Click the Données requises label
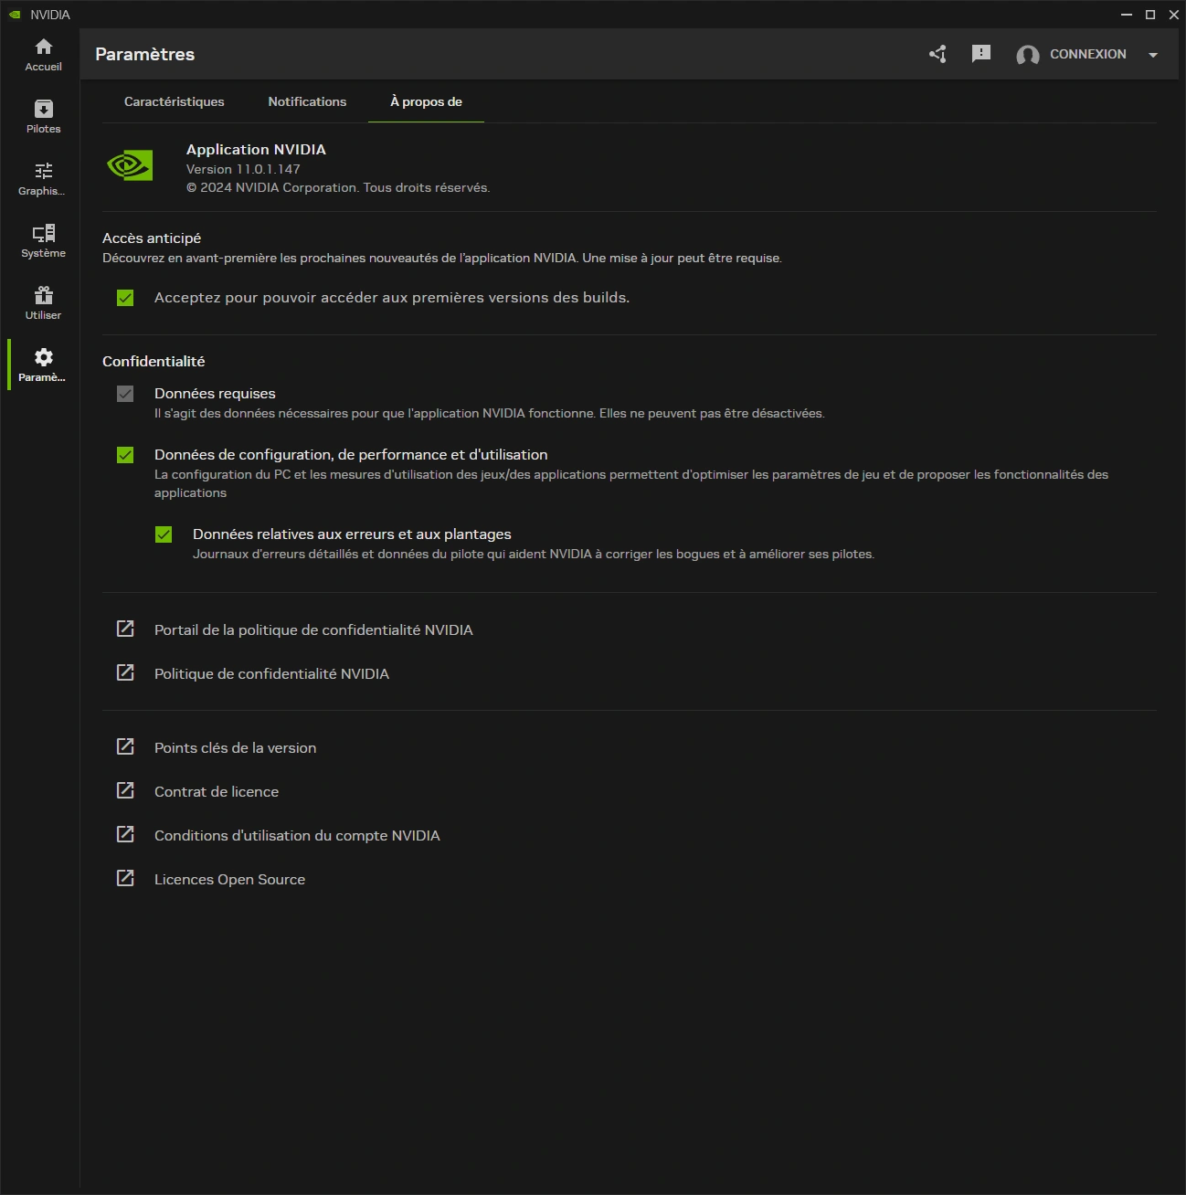 tap(215, 393)
